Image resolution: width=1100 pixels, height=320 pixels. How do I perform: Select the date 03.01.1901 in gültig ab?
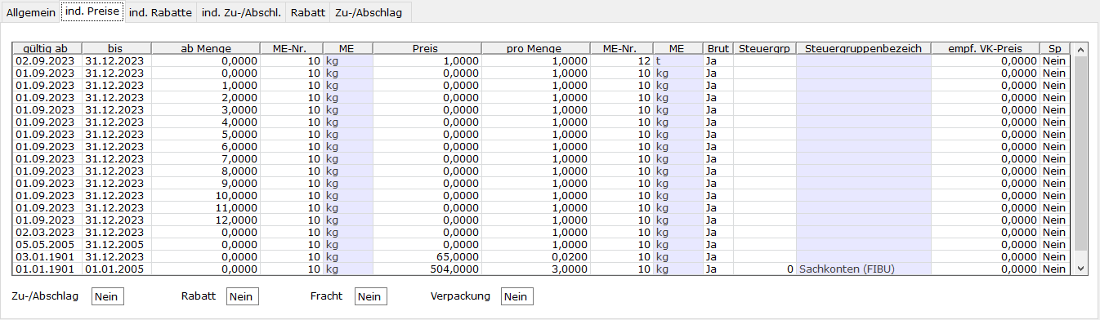tap(47, 256)
